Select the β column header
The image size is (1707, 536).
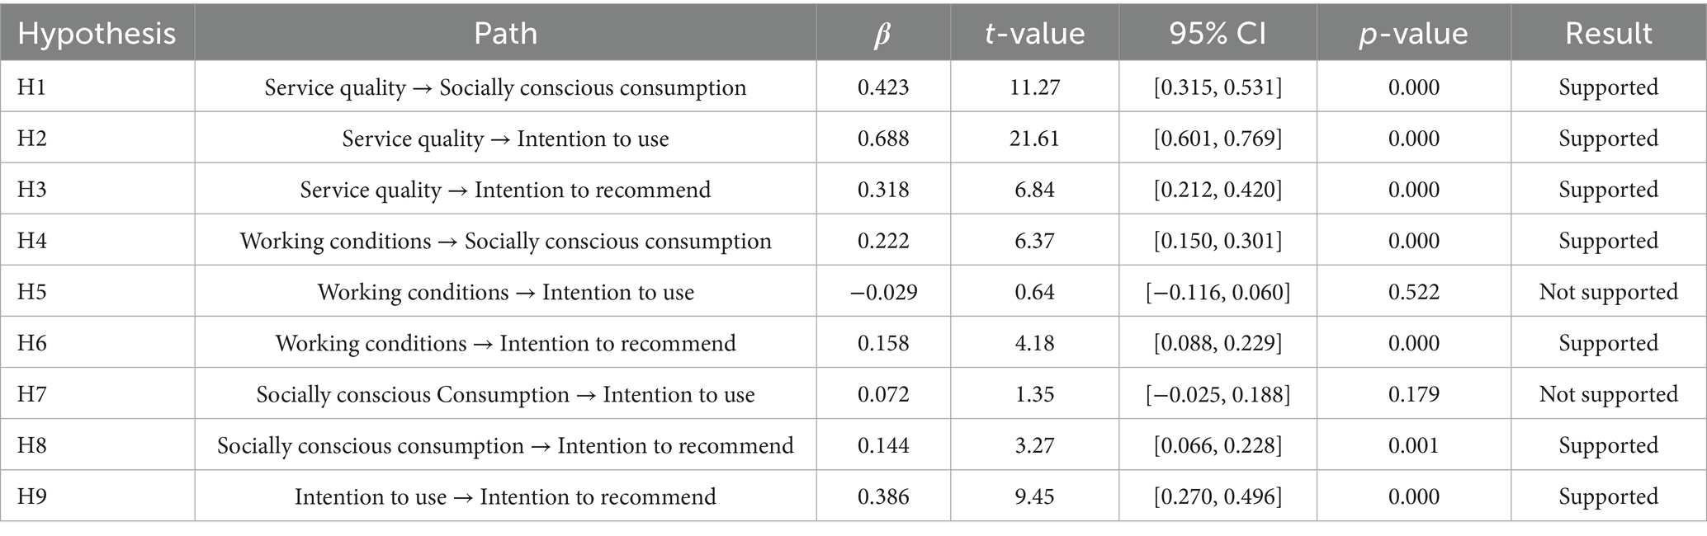[882, 33]
